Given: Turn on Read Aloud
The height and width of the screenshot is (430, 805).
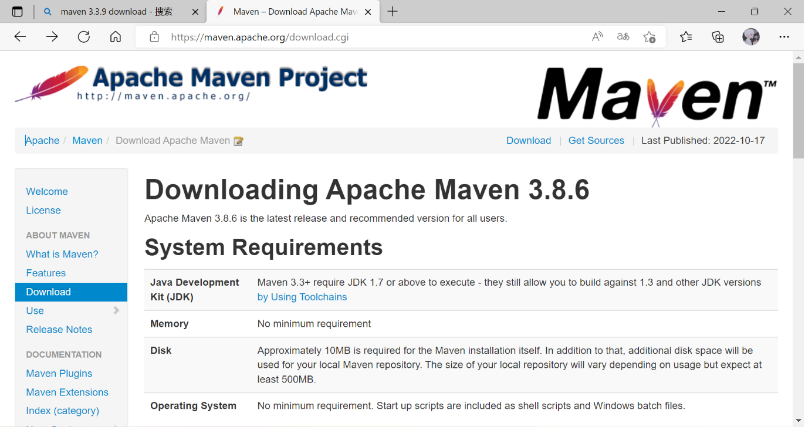Looking at the screenshot, I should pyautogui.click(x=597, y=37).
